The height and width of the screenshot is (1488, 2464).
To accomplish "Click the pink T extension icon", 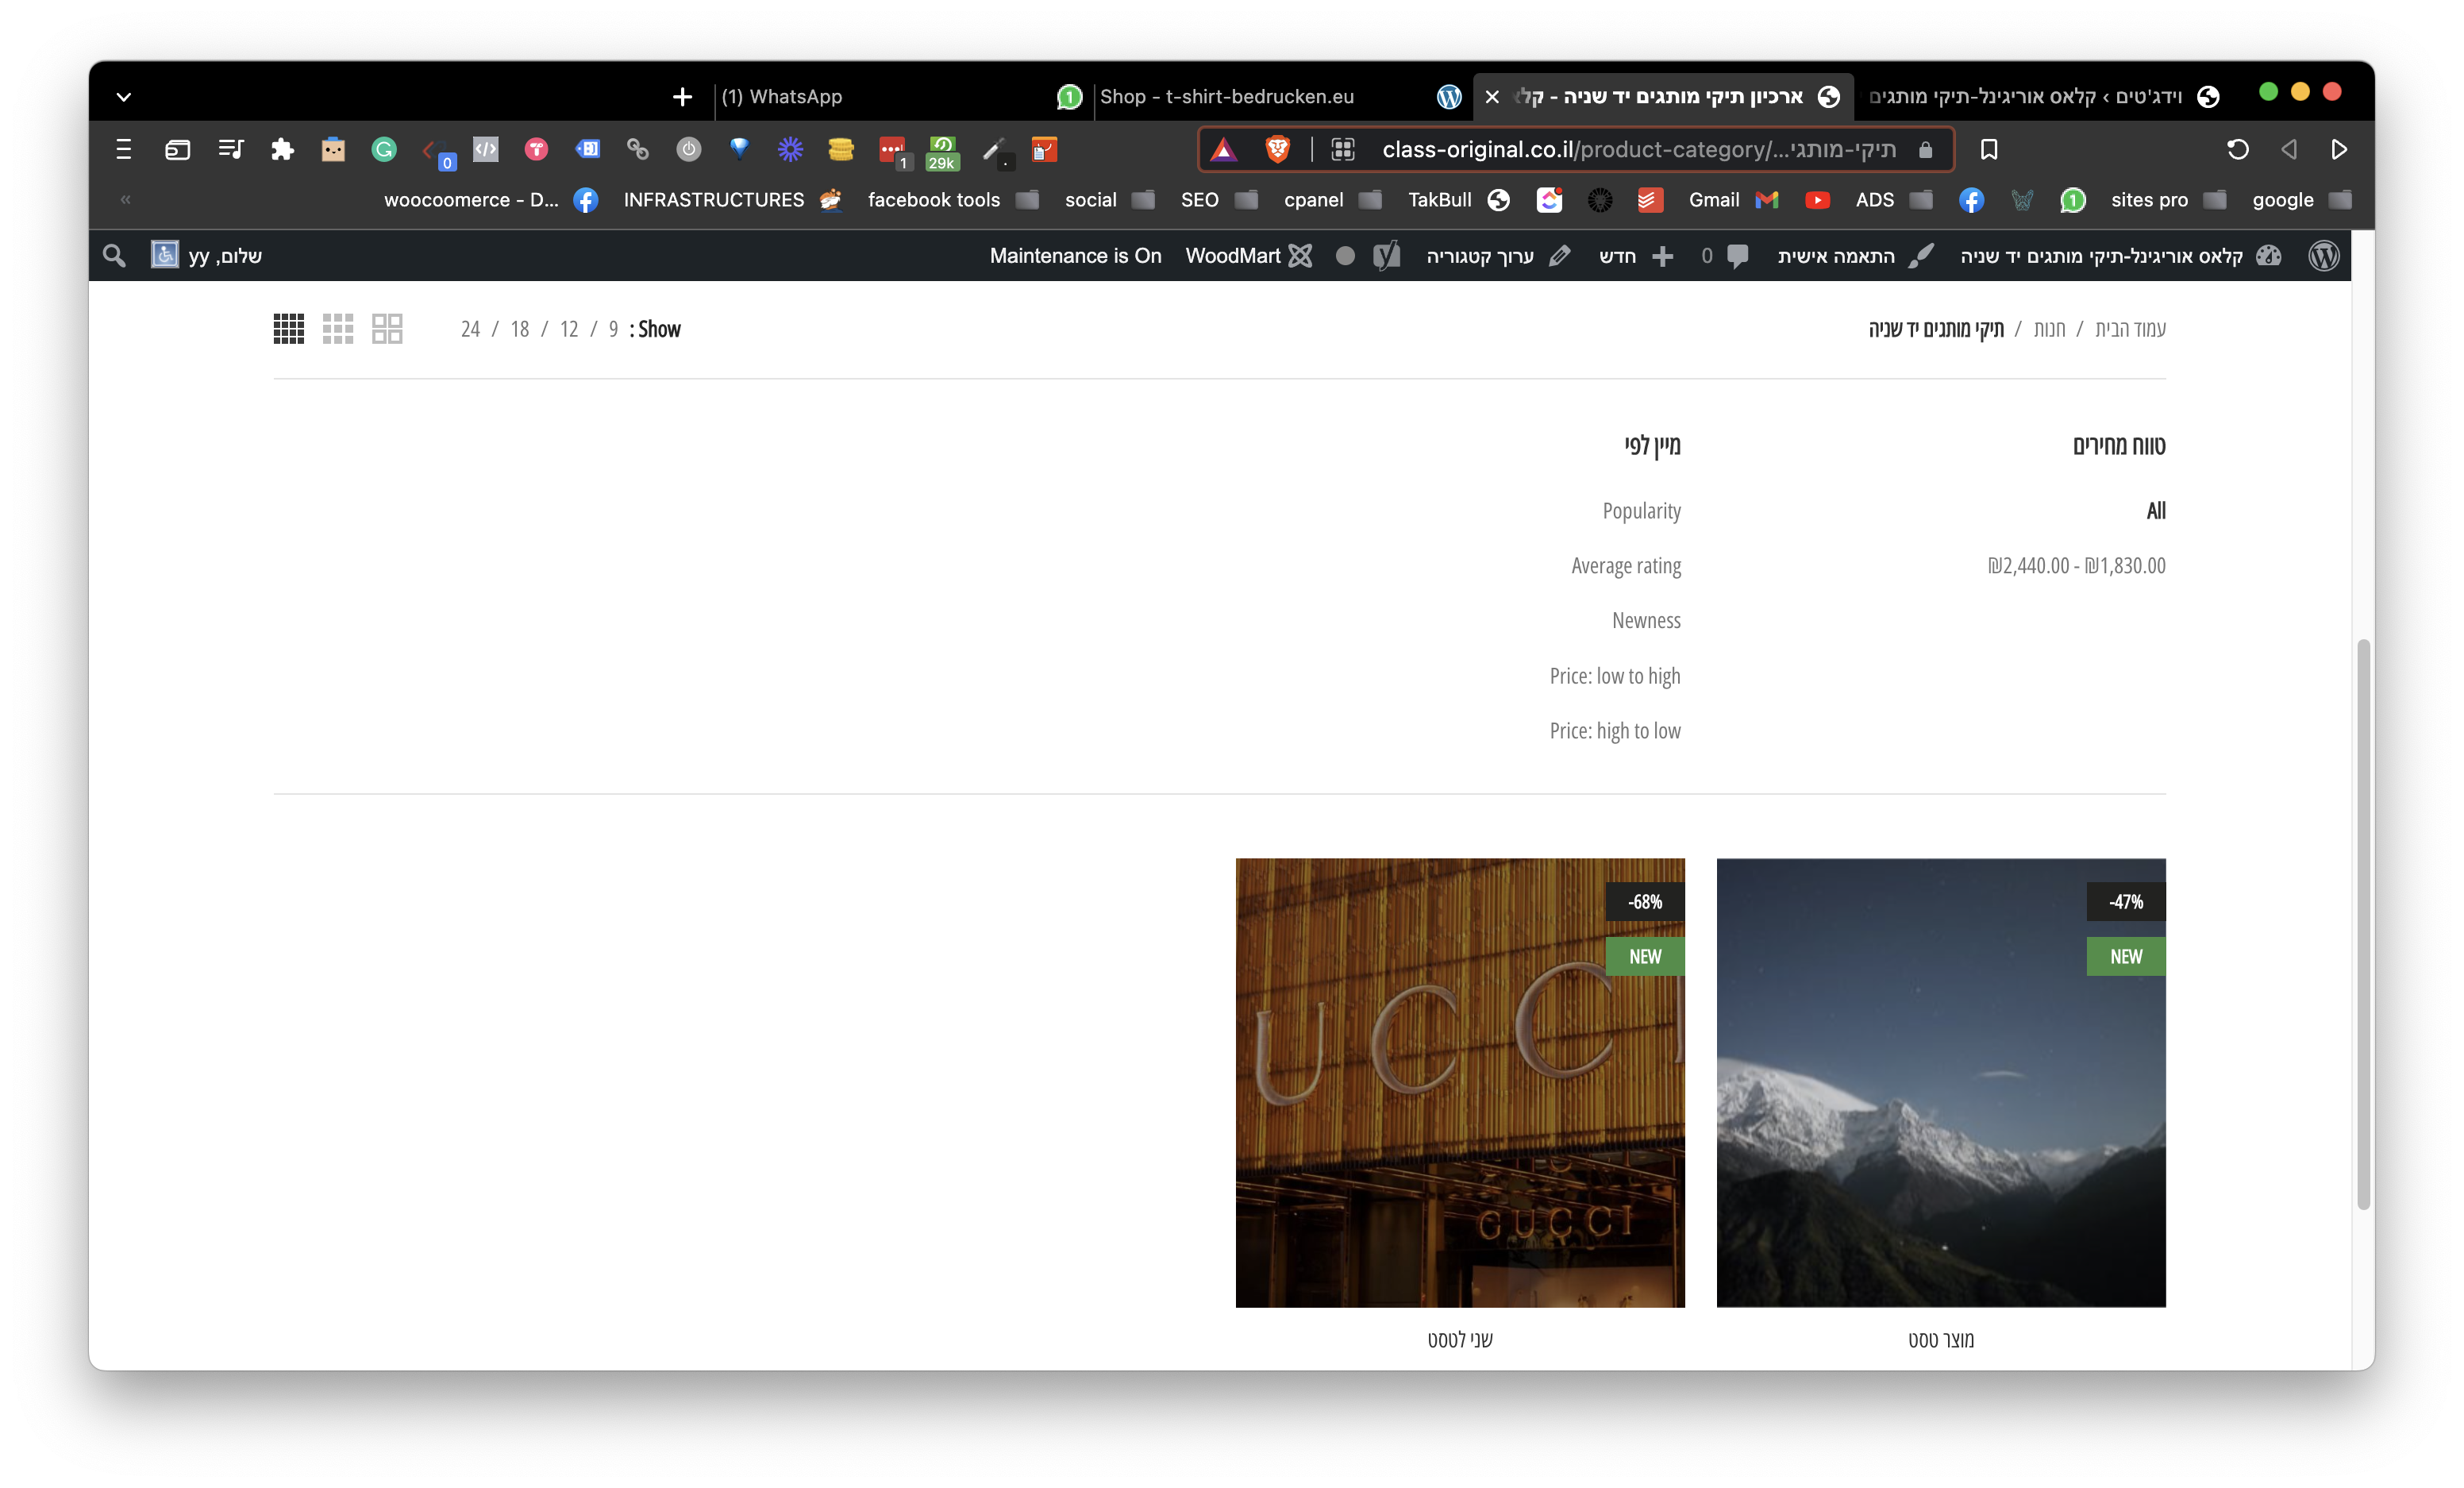I will [x=537, y=150].
